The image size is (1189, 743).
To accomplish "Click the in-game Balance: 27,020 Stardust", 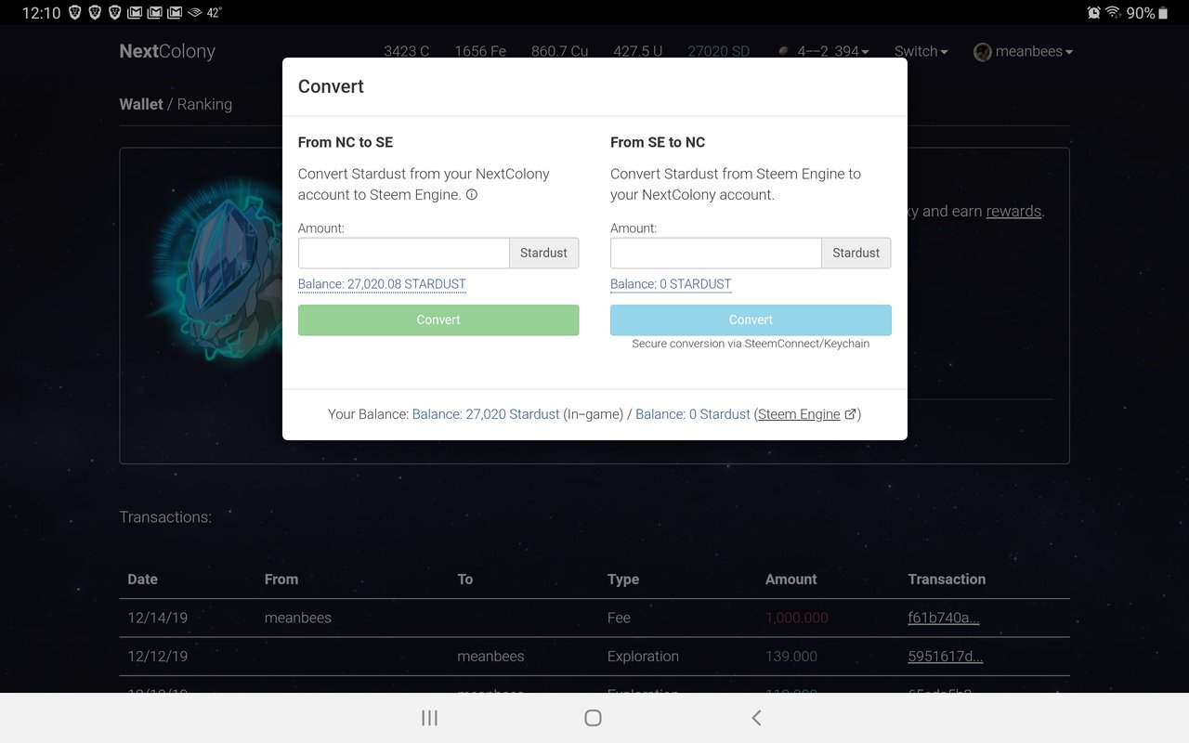I will [486, 414].
